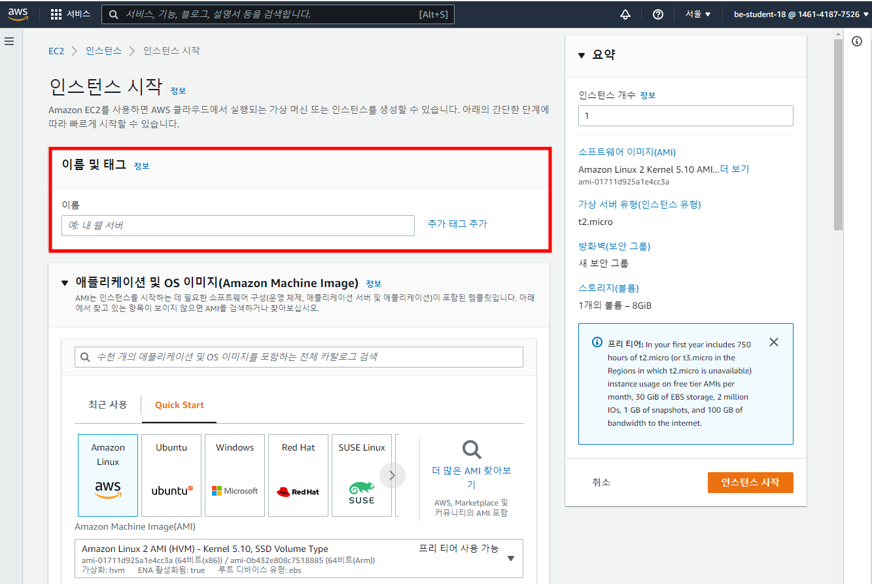Click the AWS logo home icon
This screenshot has width=872, height=584.
tap(18, 14)
